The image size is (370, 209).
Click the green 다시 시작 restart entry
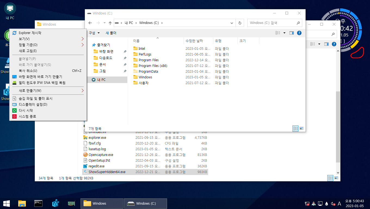48,110
